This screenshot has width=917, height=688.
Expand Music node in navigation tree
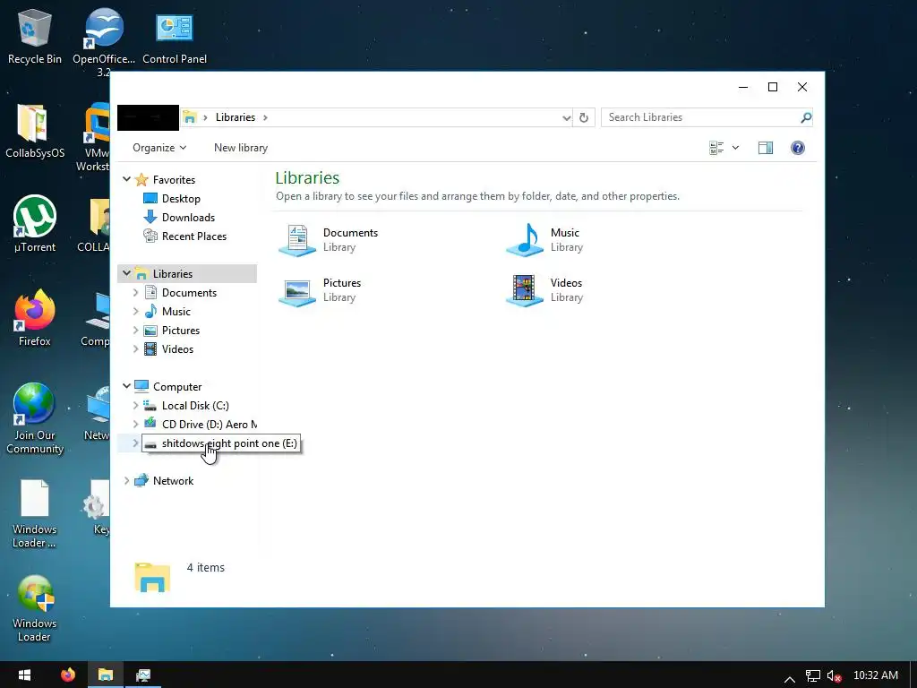click(x=136, y=311)
